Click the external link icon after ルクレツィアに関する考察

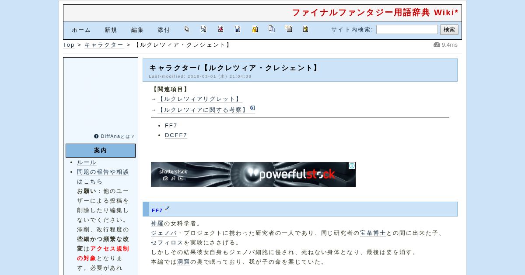click(252, 108)
